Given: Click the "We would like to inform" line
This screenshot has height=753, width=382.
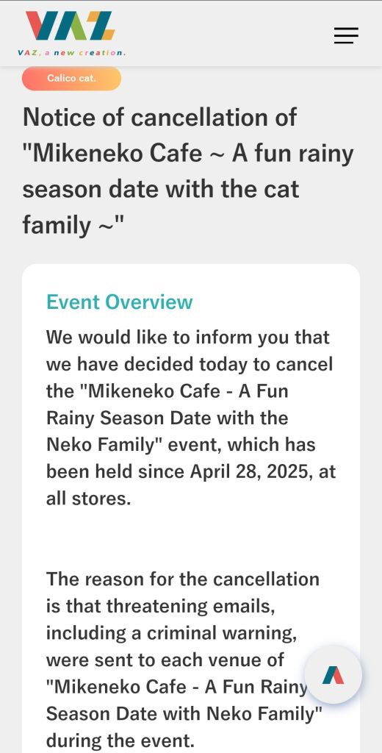Looking at the screenshot, I should [187, 337].
